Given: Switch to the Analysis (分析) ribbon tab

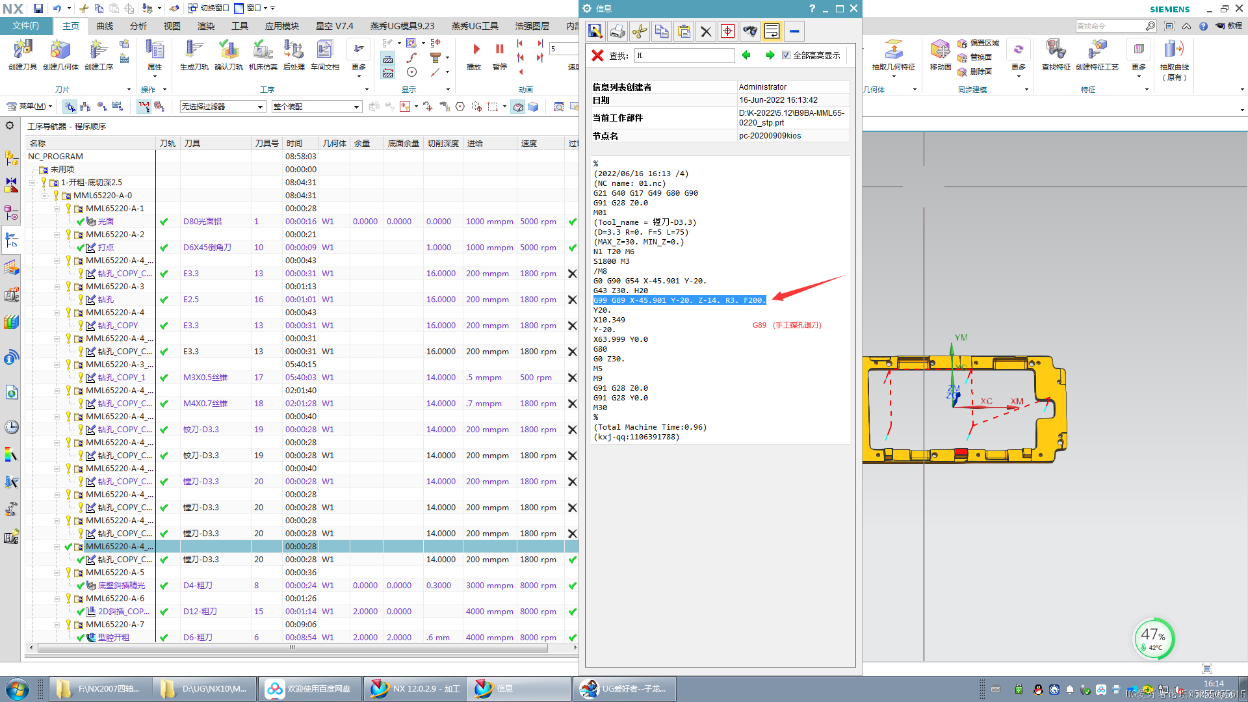Looking at the screenshot, I should (138, 26).
